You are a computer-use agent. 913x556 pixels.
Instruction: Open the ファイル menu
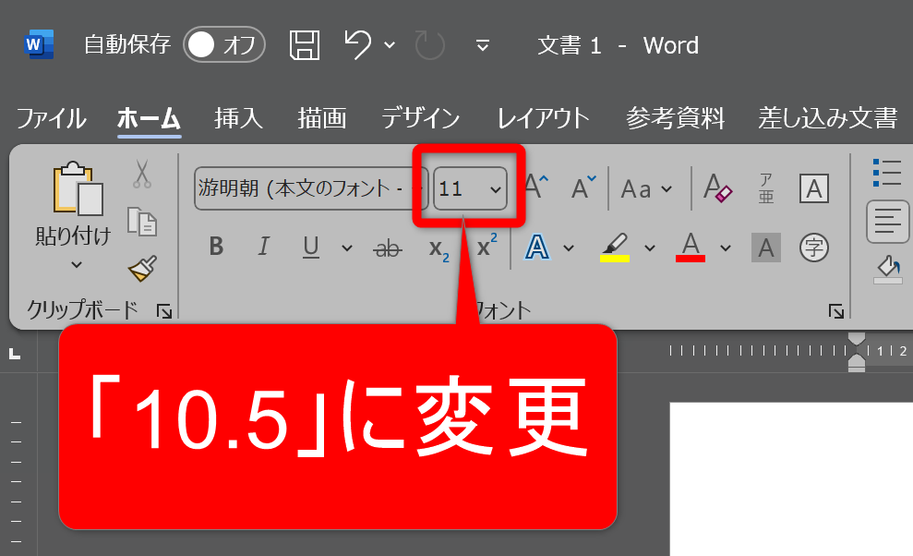51,118
